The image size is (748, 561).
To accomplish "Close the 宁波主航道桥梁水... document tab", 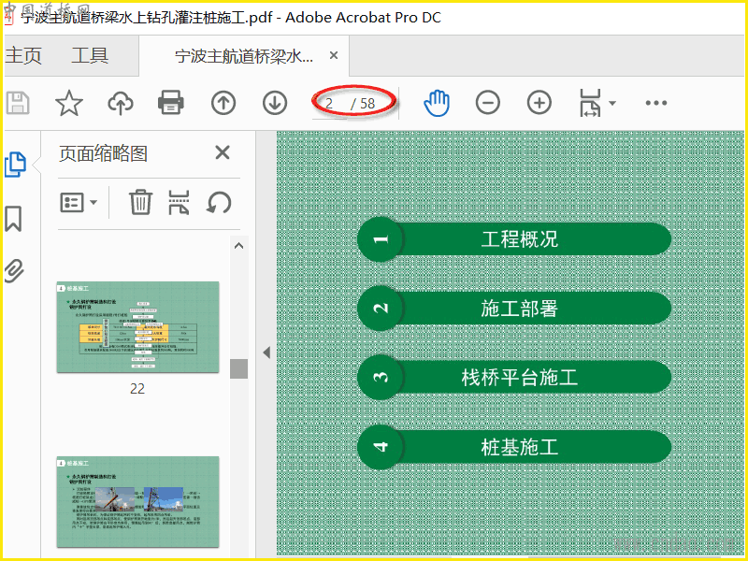I will 334,55.
